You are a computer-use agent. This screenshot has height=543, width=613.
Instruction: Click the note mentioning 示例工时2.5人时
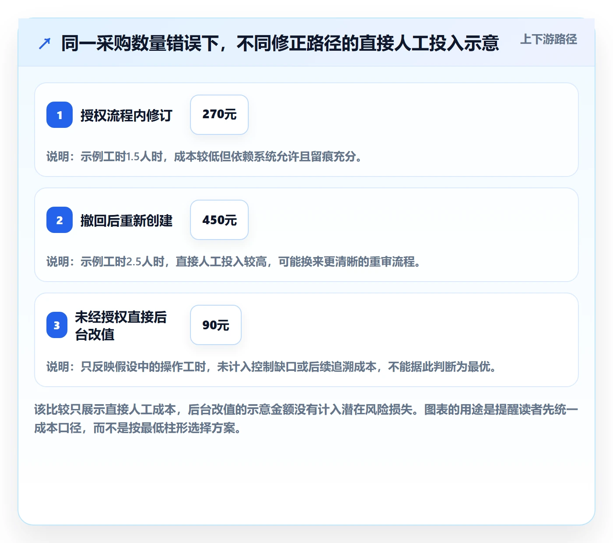234,261
